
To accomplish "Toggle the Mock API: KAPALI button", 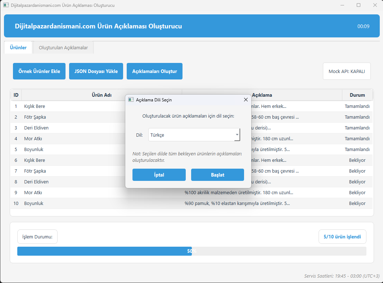I will (347, 71).
